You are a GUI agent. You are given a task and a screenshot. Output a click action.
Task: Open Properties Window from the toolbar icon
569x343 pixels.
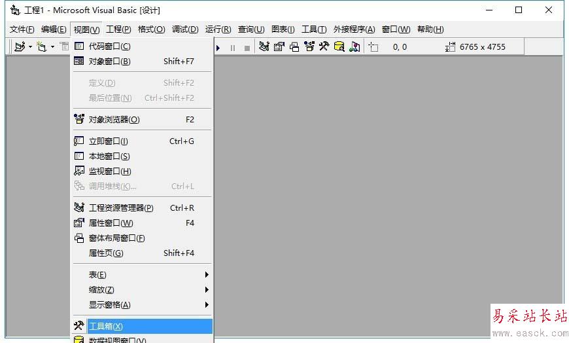(279, 46)
